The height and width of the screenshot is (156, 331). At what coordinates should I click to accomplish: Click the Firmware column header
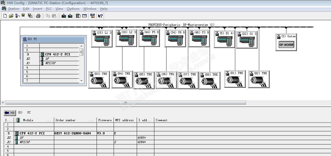(x=105, y=120)
